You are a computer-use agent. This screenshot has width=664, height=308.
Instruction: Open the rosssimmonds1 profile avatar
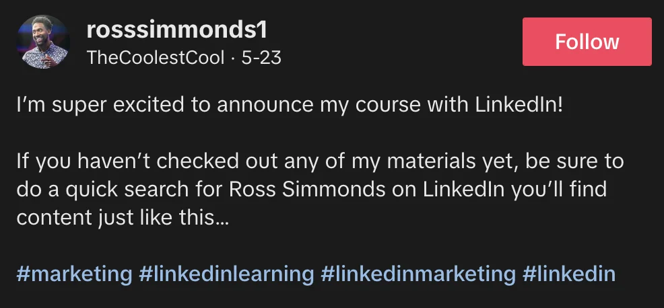click(x=42, y=42)
